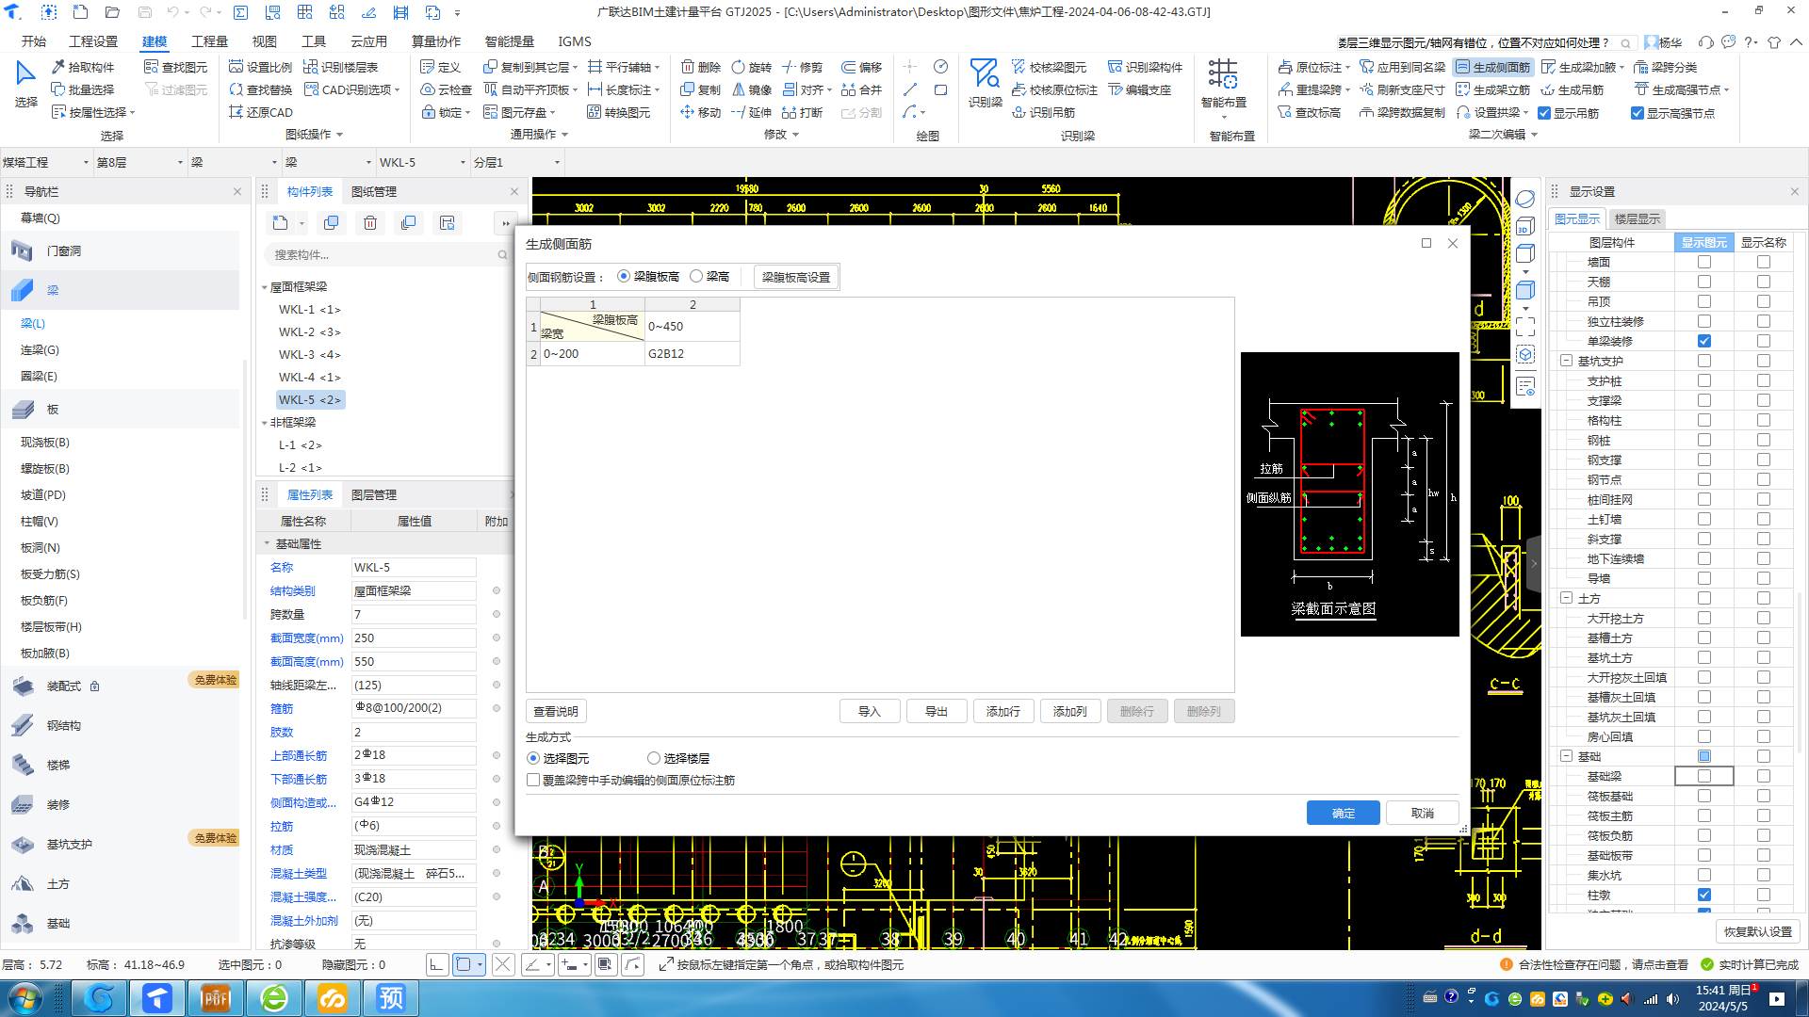Collapse the 非框架梁 tree group
Screen dimensions: 1809x1017
click(x=265, y=423)
